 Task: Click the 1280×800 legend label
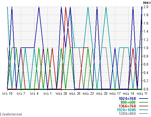pos(127,114)
